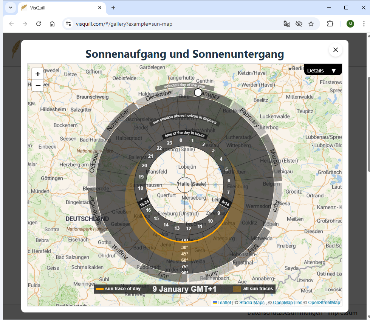370x320 pixels.
Task: Open the browser extensions menu
Action: click(x=330, y=24)
